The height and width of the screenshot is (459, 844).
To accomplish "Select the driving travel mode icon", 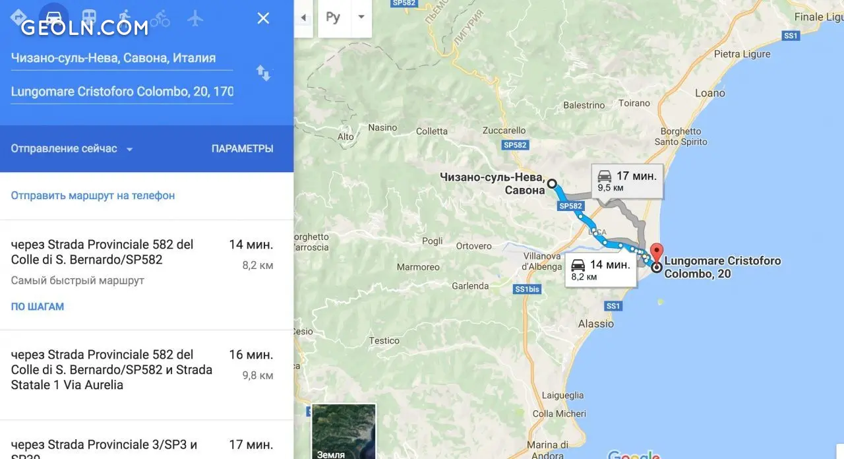I will pos(55,18).
